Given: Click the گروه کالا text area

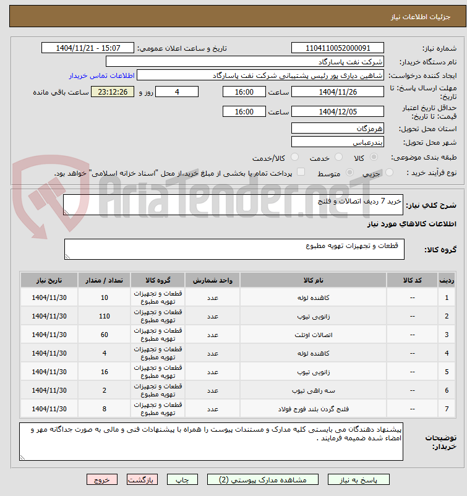Looking at the screenshot, I should 234,249.
